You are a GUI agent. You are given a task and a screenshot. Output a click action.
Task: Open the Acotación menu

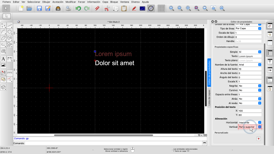click(x=57, y=2)
